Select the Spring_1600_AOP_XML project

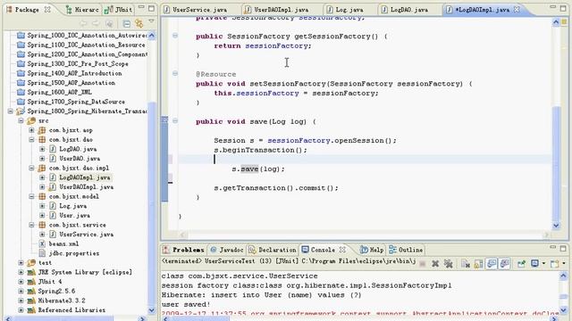[x=60, y=93]
